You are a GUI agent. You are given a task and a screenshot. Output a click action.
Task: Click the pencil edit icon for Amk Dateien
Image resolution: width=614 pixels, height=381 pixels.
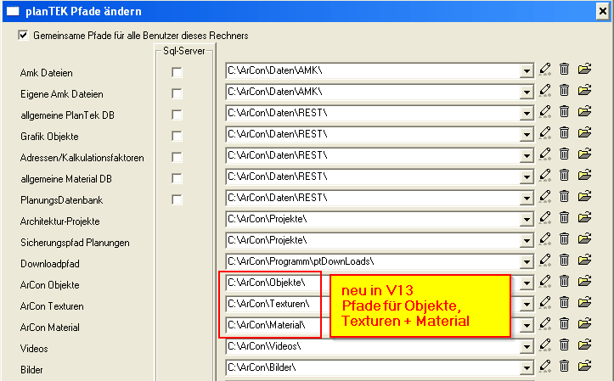click(545, 70)
